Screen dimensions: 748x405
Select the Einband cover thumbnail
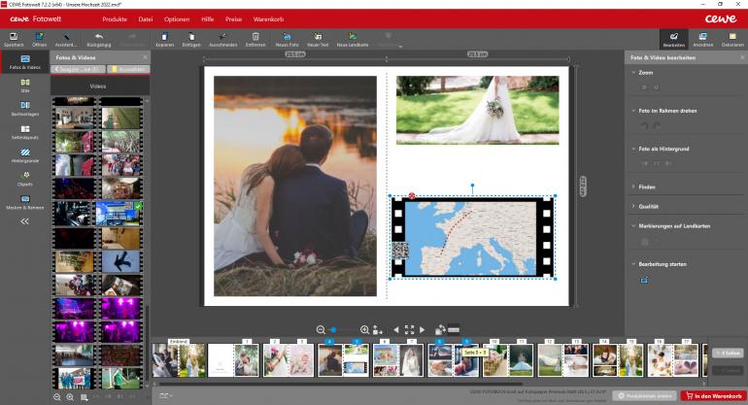[x=179, y=359]
